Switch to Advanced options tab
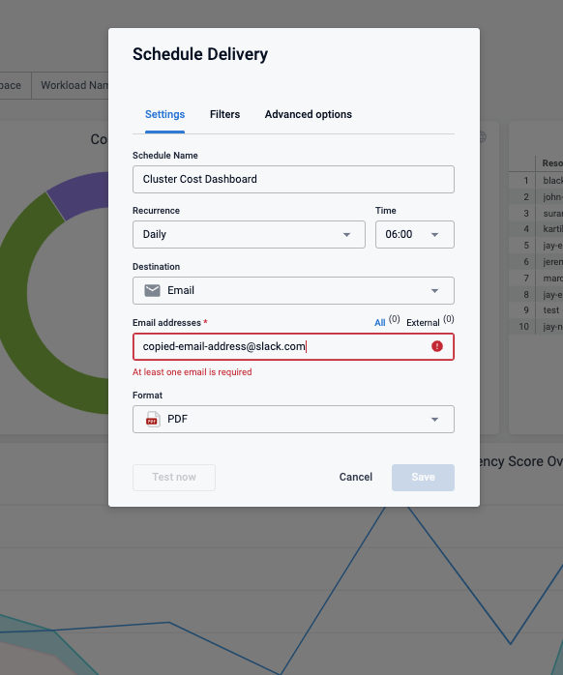The image size is (563, 675). (x=309, y=114)
